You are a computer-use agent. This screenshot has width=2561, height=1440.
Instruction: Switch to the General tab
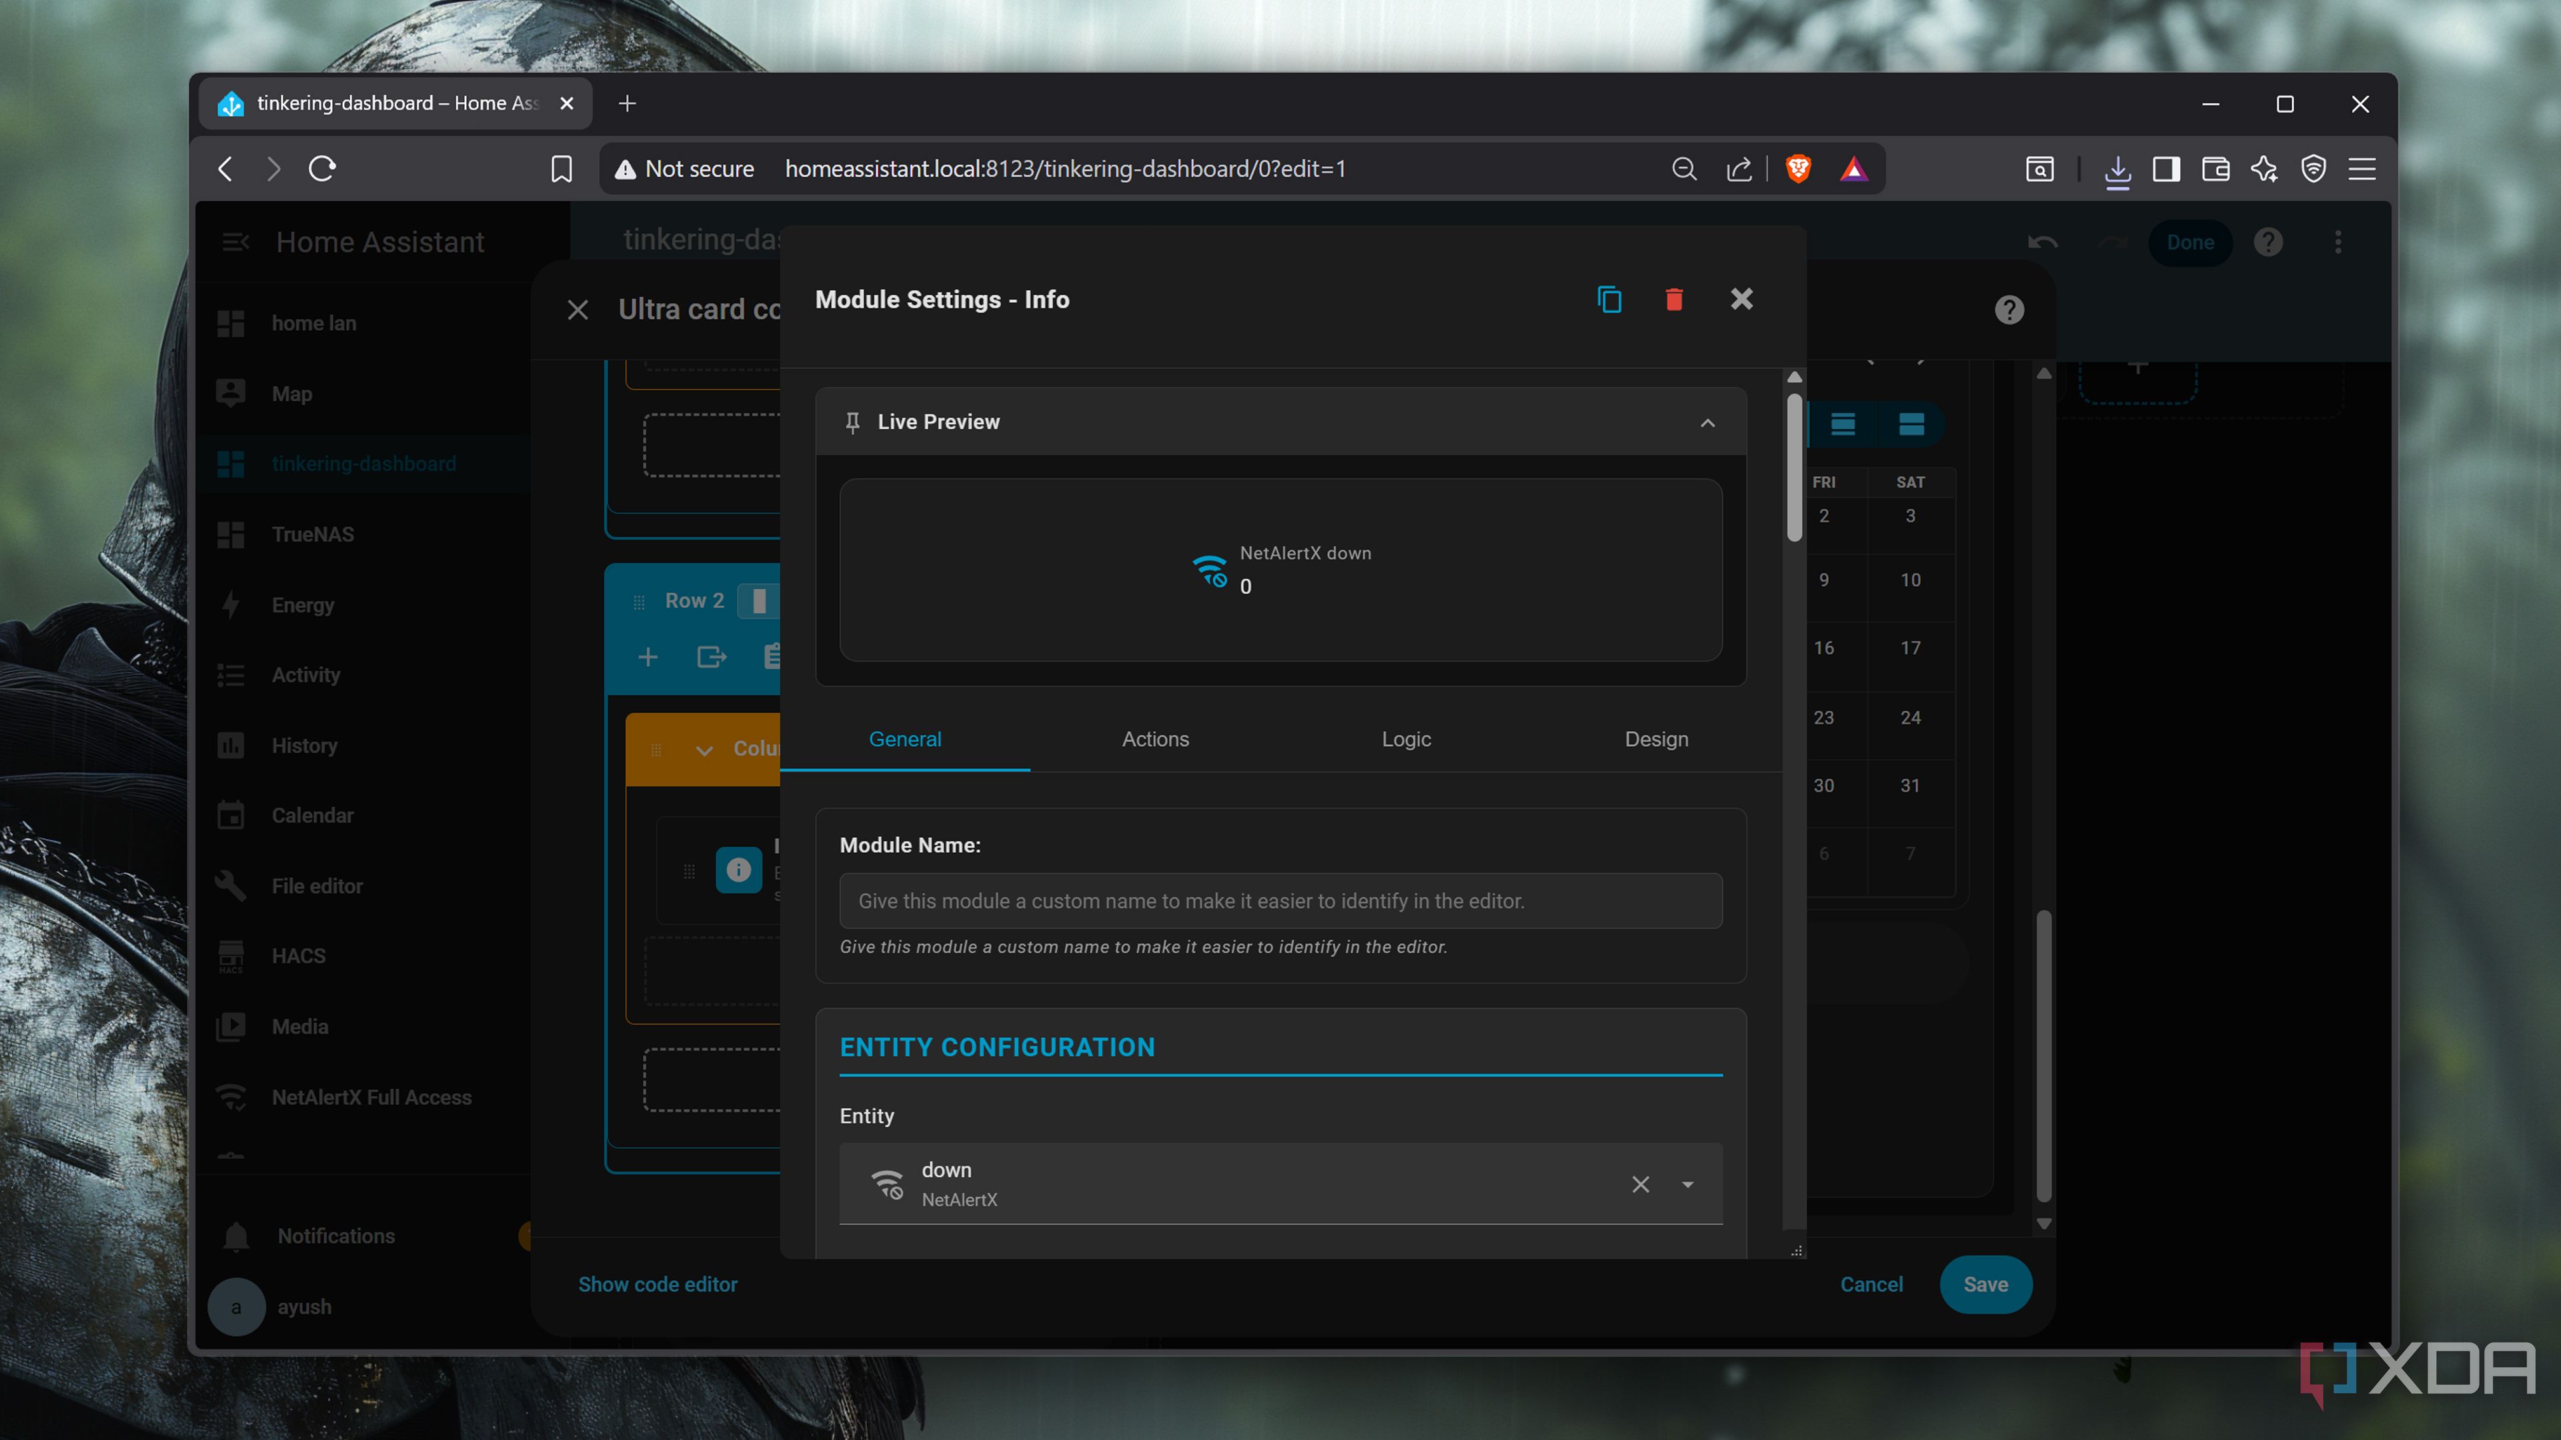point(905,739)
